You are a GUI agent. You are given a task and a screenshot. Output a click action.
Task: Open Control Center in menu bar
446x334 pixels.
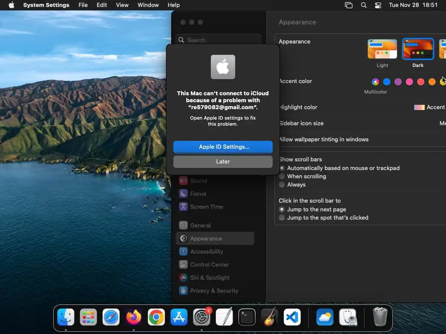[x=378, y=5]
